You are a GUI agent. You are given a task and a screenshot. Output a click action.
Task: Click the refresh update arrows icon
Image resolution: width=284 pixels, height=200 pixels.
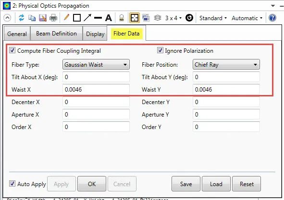[x=22, y=18]
